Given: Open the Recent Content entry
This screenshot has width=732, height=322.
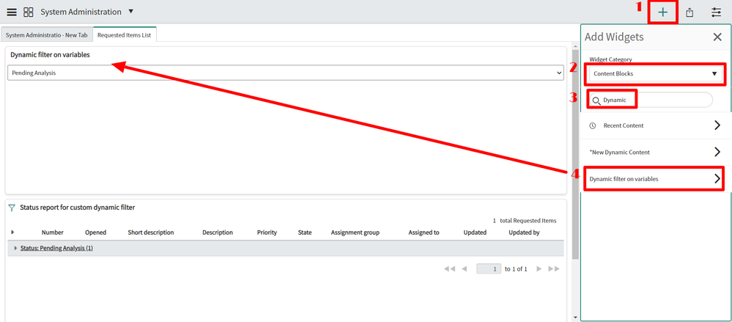Looking at the screenshot, I should tap(656, 125).
